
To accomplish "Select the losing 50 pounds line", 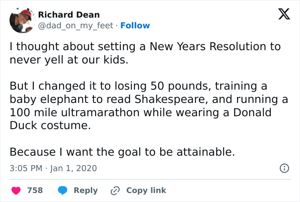I will (x=138, y=86).
